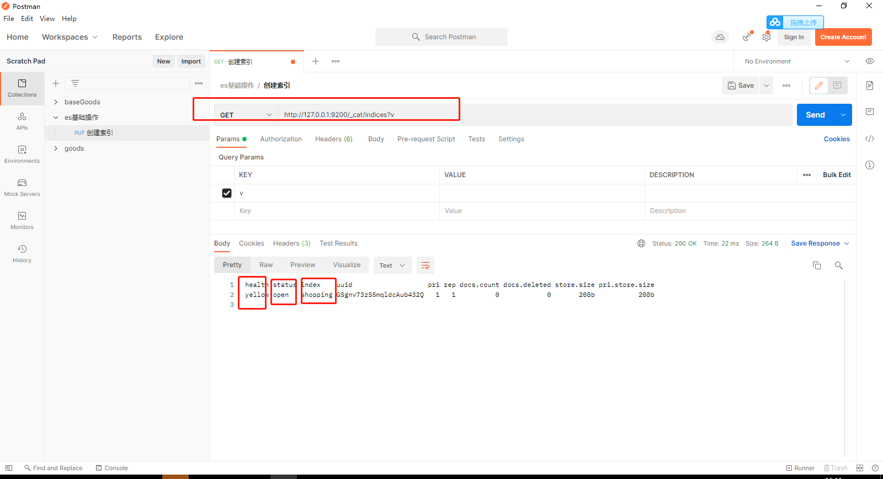
Task: Select the PUT 创建索引 request in tree
Action: 127,133
